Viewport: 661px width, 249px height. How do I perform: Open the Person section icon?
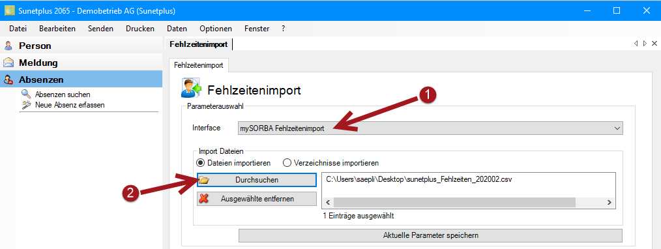coord(8,46)
